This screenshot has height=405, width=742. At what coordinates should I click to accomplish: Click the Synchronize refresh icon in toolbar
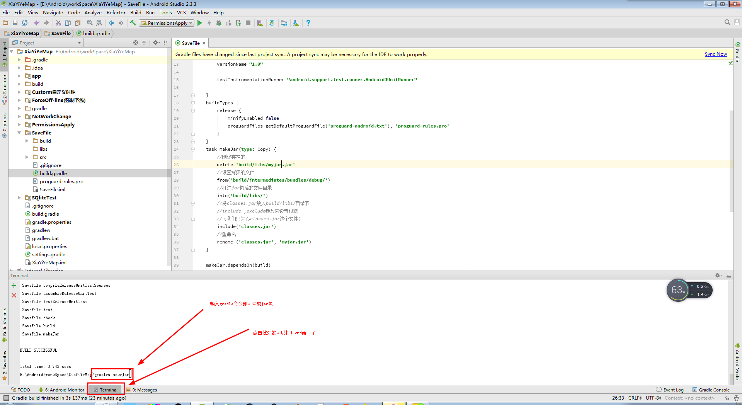(25, 23)
